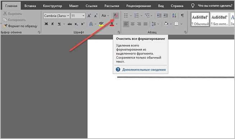Open underline style dropdown arrow
This screenshot has width=235, height=139.
pos(64,24)
